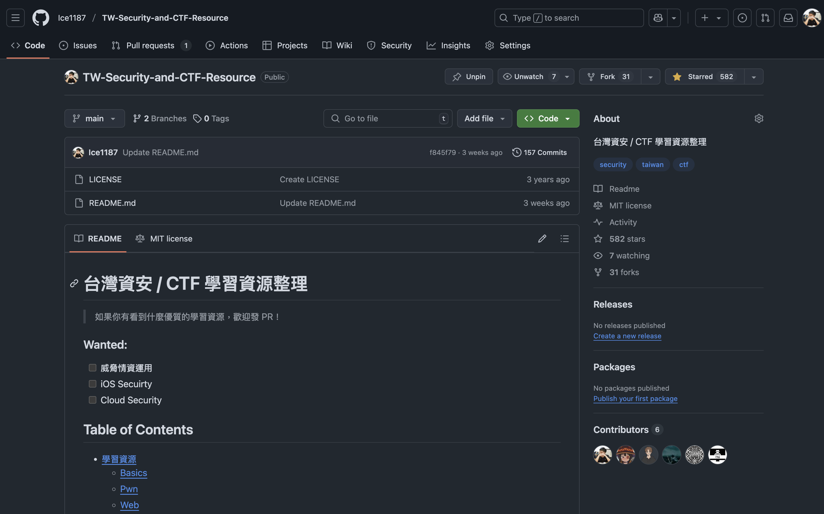The height and width of the screenshot is (514, 824).
Task: Focus the Go to file search field
Action: (388, 118)
